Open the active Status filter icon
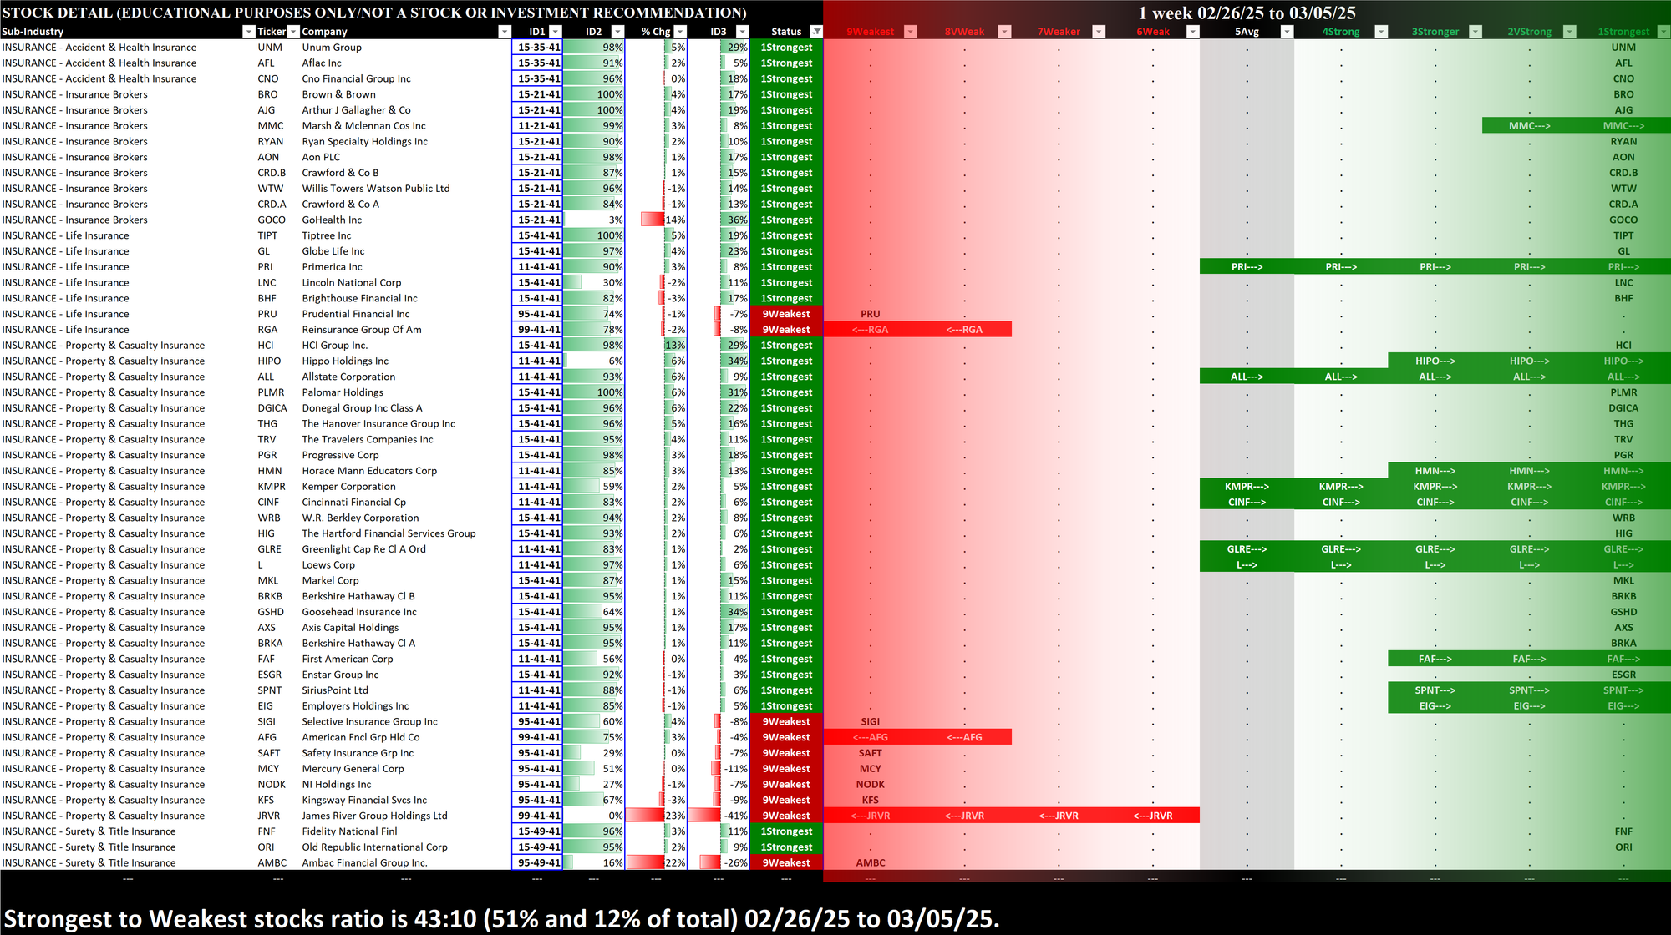1671x935 pixels. 816,32
